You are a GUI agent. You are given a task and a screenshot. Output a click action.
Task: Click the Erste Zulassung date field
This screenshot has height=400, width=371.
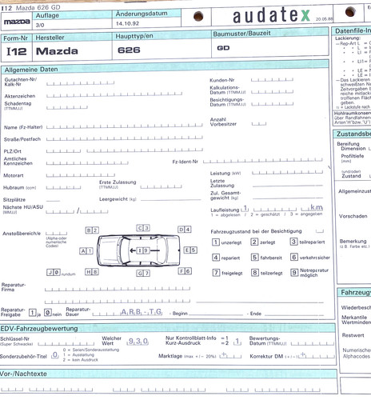[x=162, y=186]
